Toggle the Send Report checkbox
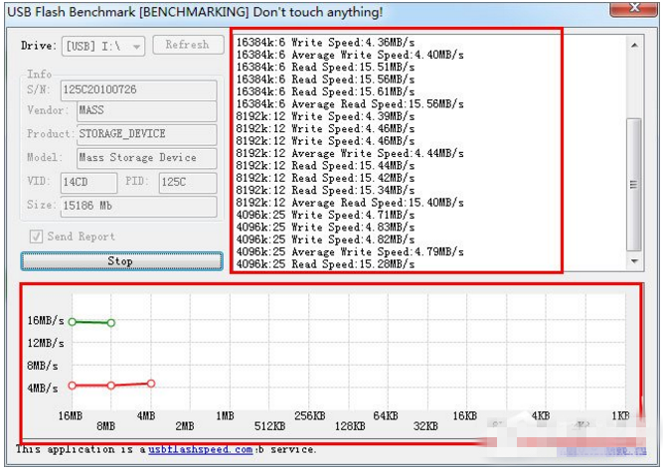663x469 pixels. [x=36, y=236]
